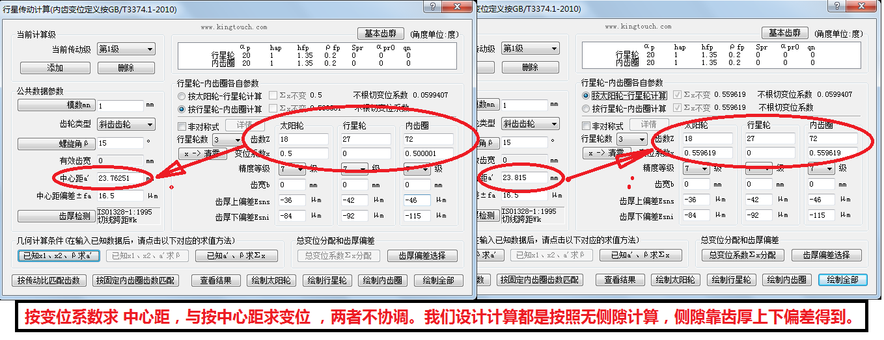Open 行星轮数 dropdown in left window
This screenshot has height=340, width=884.
pyautogui.click(x=227, y=139)
